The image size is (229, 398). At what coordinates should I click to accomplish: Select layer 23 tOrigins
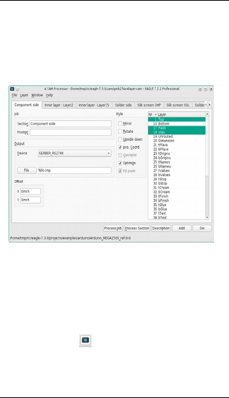click(177, 154)
